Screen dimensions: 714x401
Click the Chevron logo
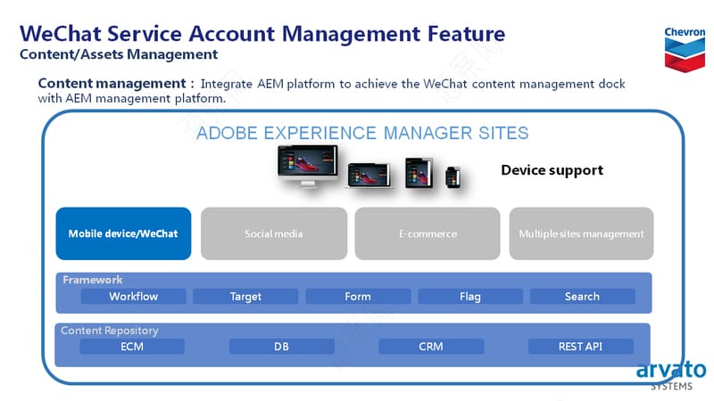coord(685,50)
